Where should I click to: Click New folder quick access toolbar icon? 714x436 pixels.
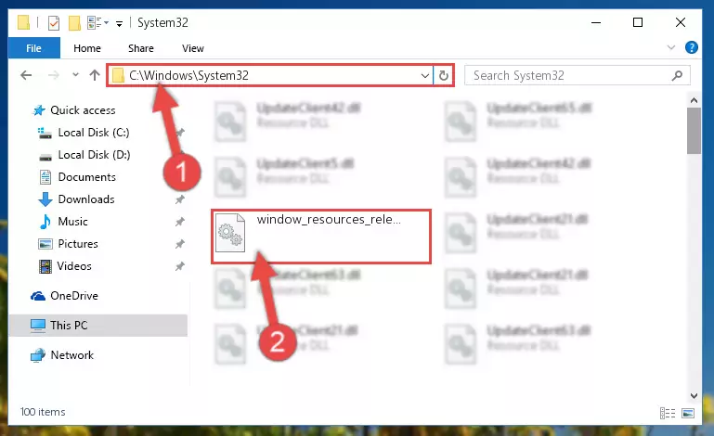(74, 22)
